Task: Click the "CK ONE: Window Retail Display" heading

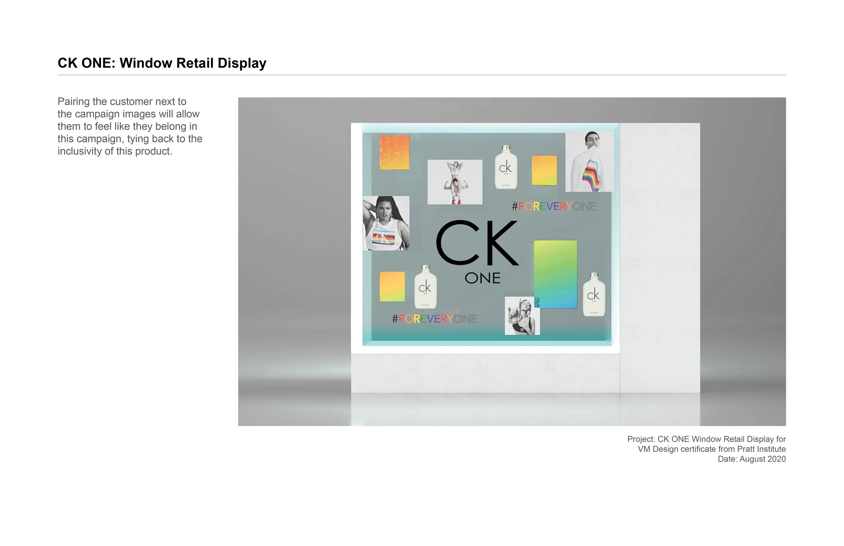Action: click(x=162, y=63)
